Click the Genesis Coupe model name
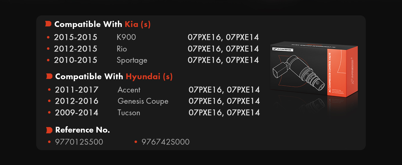Viewport: 402px width, 165px height. (143, 101)
